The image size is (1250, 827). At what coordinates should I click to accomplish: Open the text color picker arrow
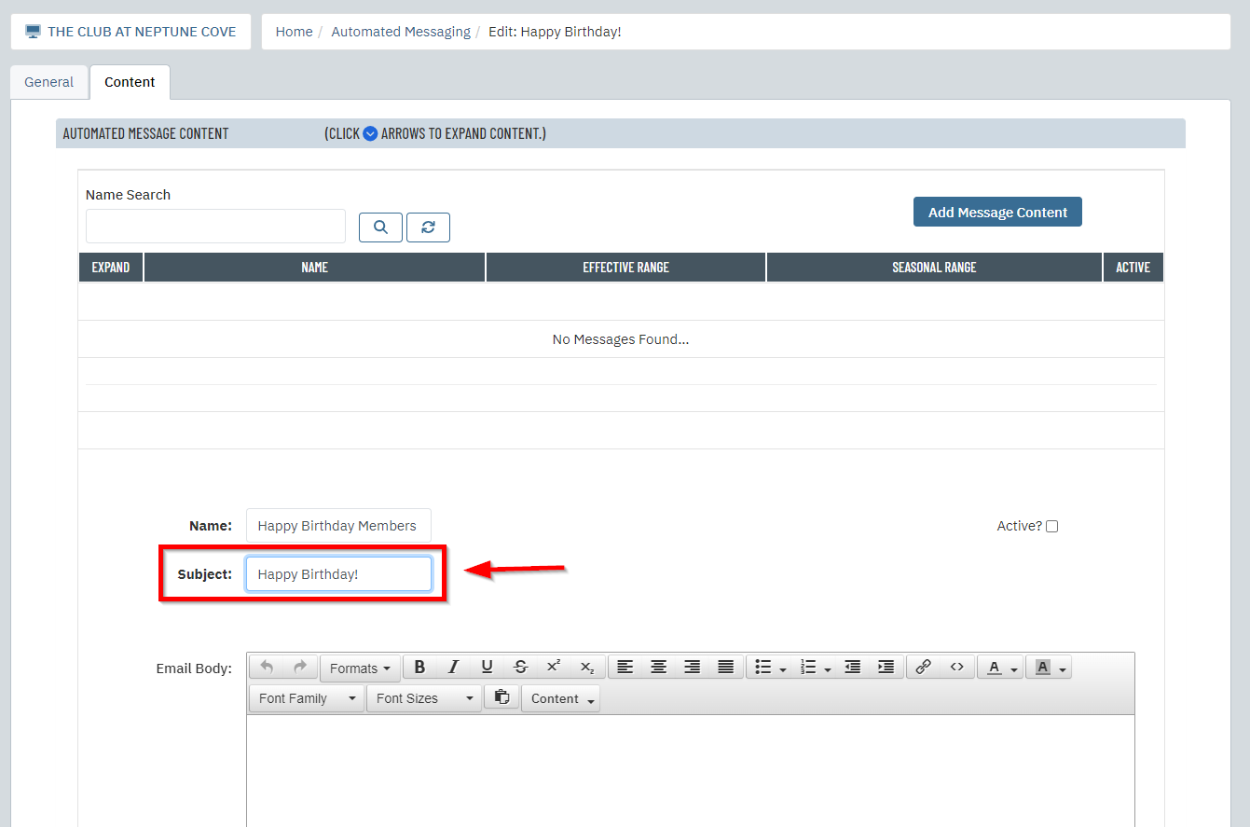coord(1014,669)
